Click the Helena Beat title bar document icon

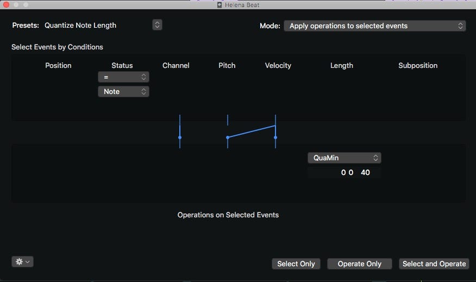point(220,5)
